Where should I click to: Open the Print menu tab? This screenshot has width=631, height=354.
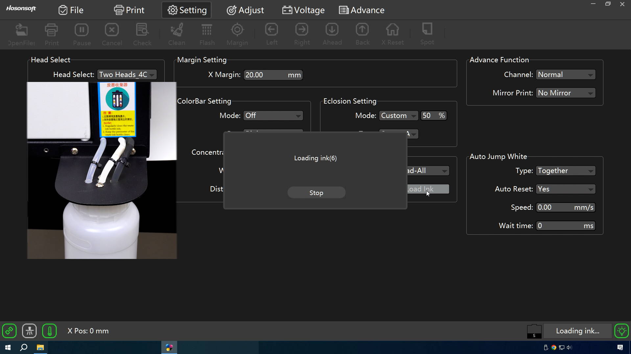coord(129,10)
